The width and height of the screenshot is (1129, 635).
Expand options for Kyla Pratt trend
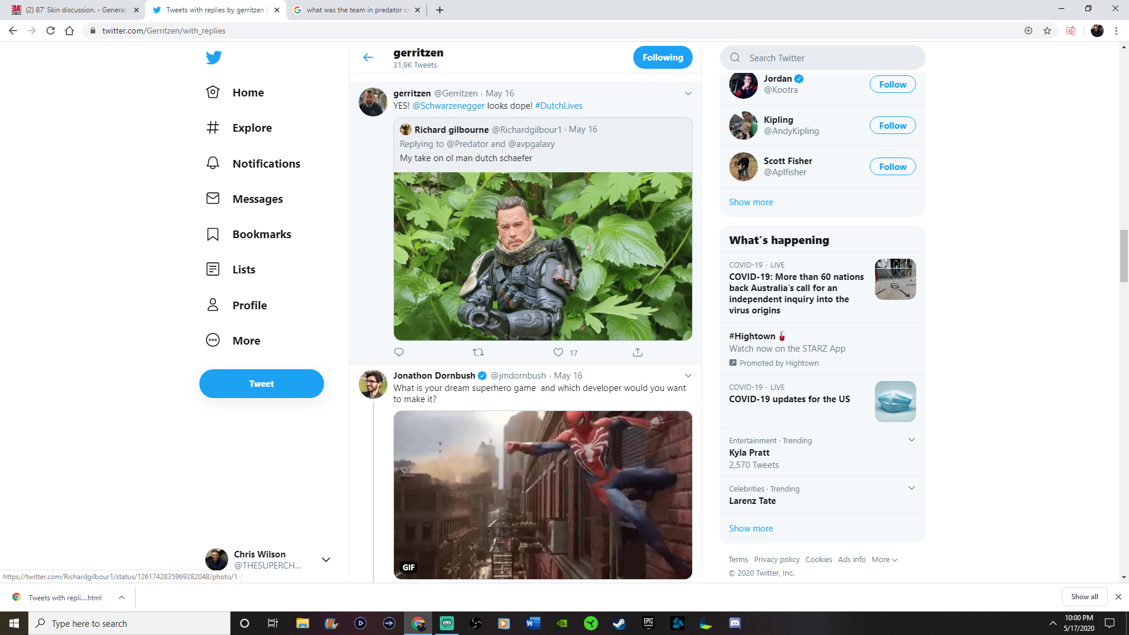coord(911,440)
